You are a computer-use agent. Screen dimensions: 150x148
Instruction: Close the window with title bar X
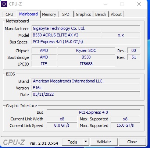(x=139, y=4)
